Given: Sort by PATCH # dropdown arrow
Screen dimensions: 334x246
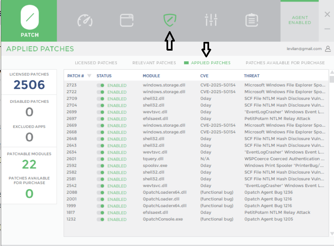Looking at the screenshot, I should point(89,76).
